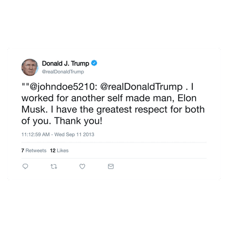Screen dimensions: 228x228
Task: Open the Donald J. Trump display name
Action: click(x=66, y=63)
